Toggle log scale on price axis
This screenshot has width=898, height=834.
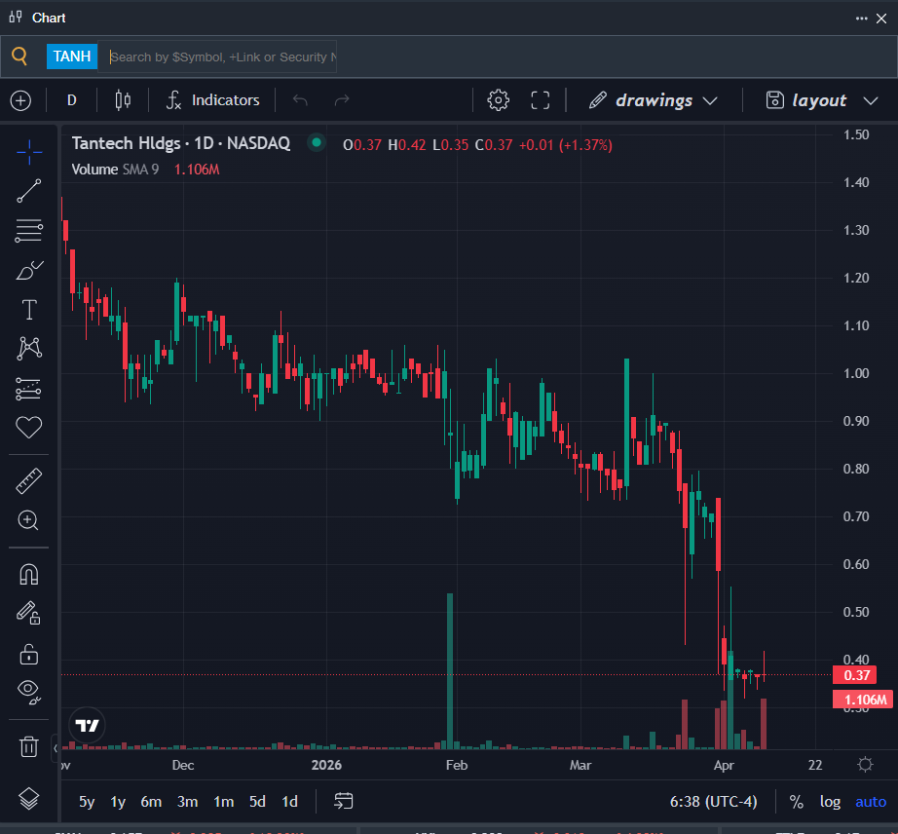[830, 802]
